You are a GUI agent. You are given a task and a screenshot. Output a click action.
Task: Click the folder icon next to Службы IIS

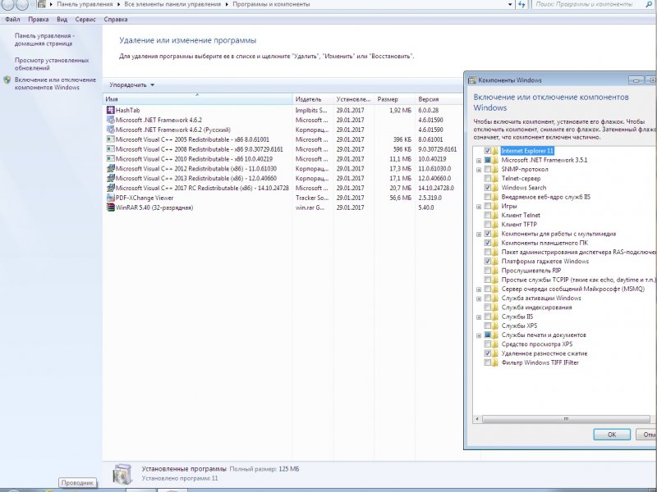point(495,317)
